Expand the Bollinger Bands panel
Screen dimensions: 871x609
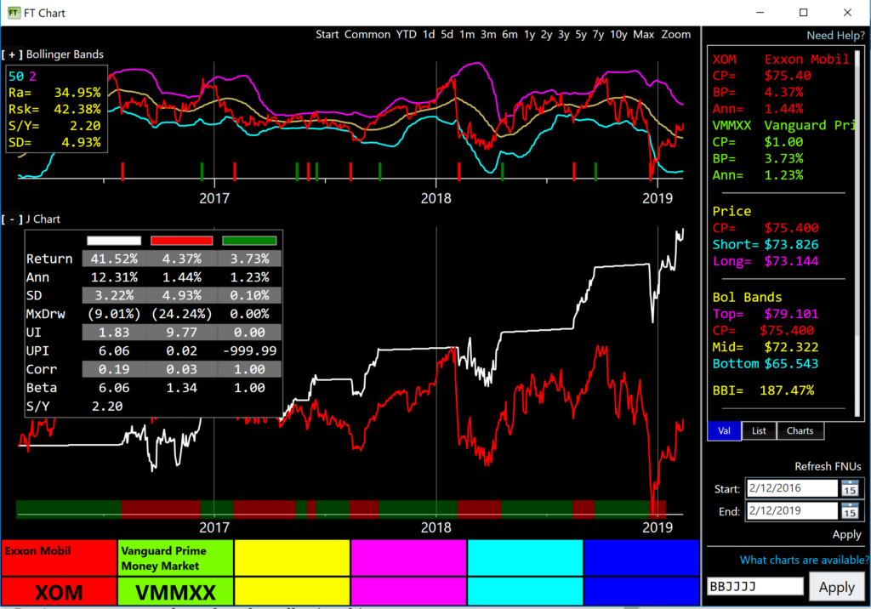point(12,54)
